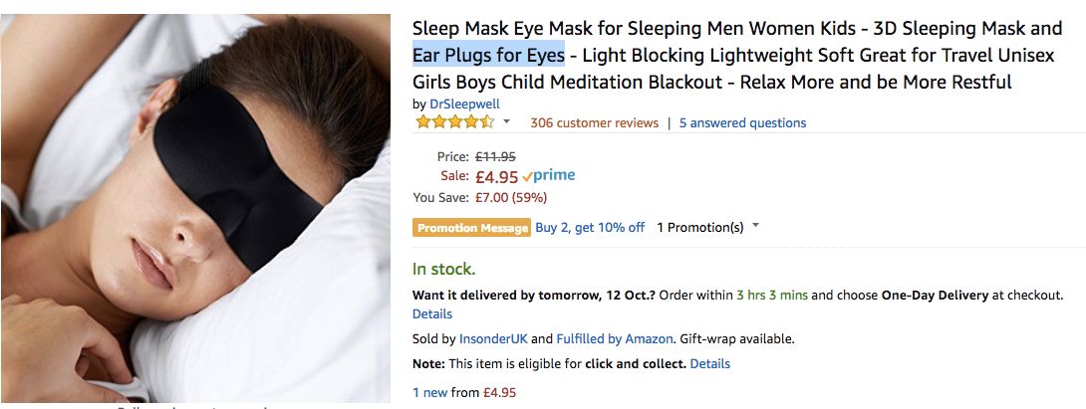Click the Prime logo badge

549,176
